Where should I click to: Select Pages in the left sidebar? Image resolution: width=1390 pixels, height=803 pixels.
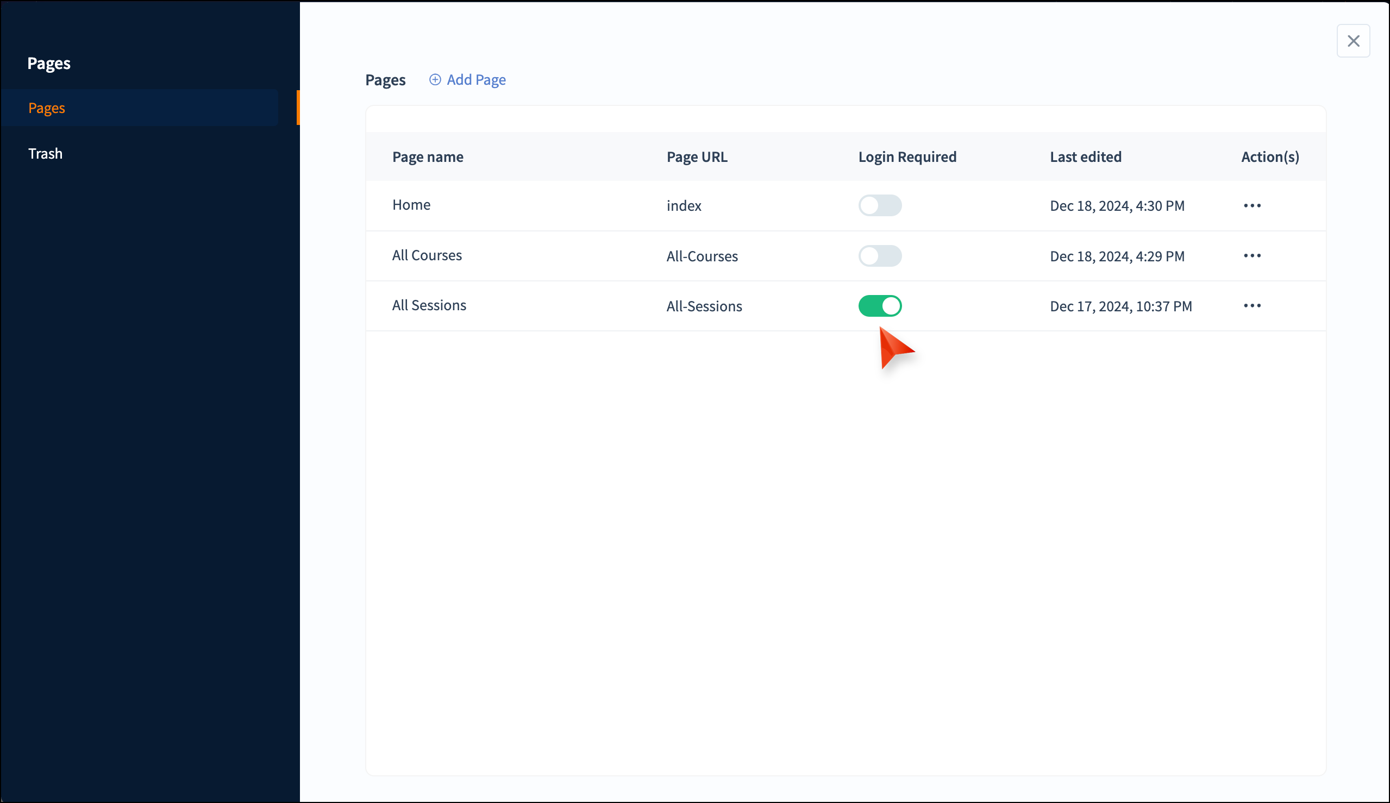[x=47, y=108]
